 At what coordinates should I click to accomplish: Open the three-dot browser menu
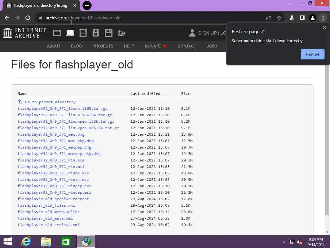tap(323, 18)
